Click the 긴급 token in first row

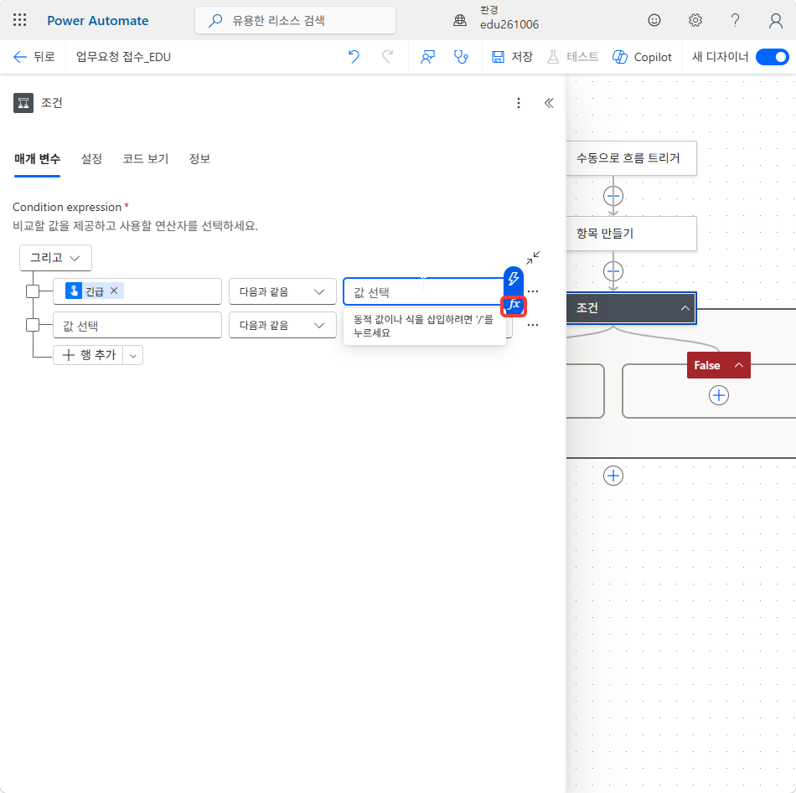tap(94, 291)
